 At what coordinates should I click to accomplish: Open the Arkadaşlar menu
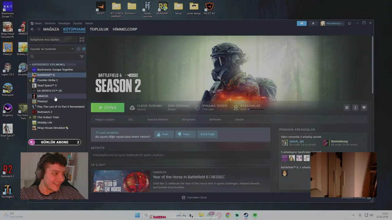click(64, 23)
